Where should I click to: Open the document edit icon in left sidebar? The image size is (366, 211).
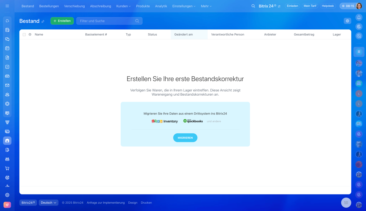coord(7,150)
